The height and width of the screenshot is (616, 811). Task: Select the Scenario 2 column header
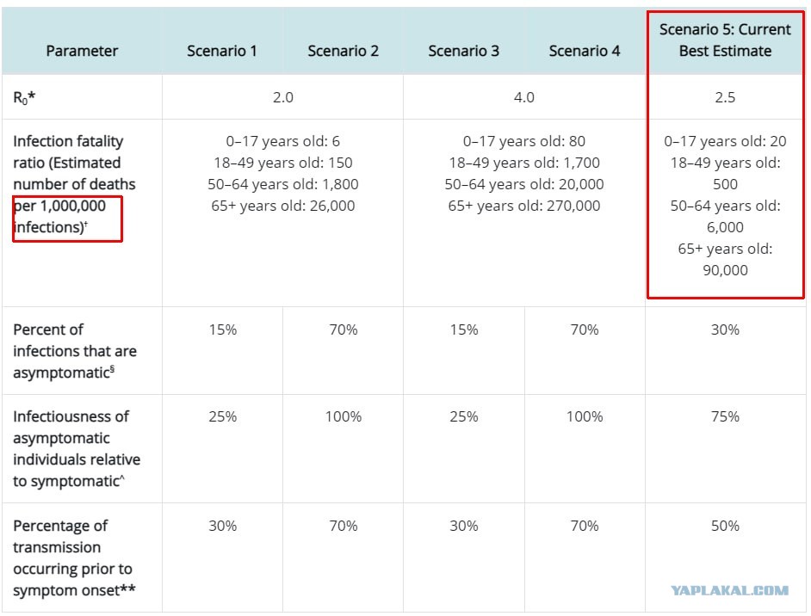[343, 51]
